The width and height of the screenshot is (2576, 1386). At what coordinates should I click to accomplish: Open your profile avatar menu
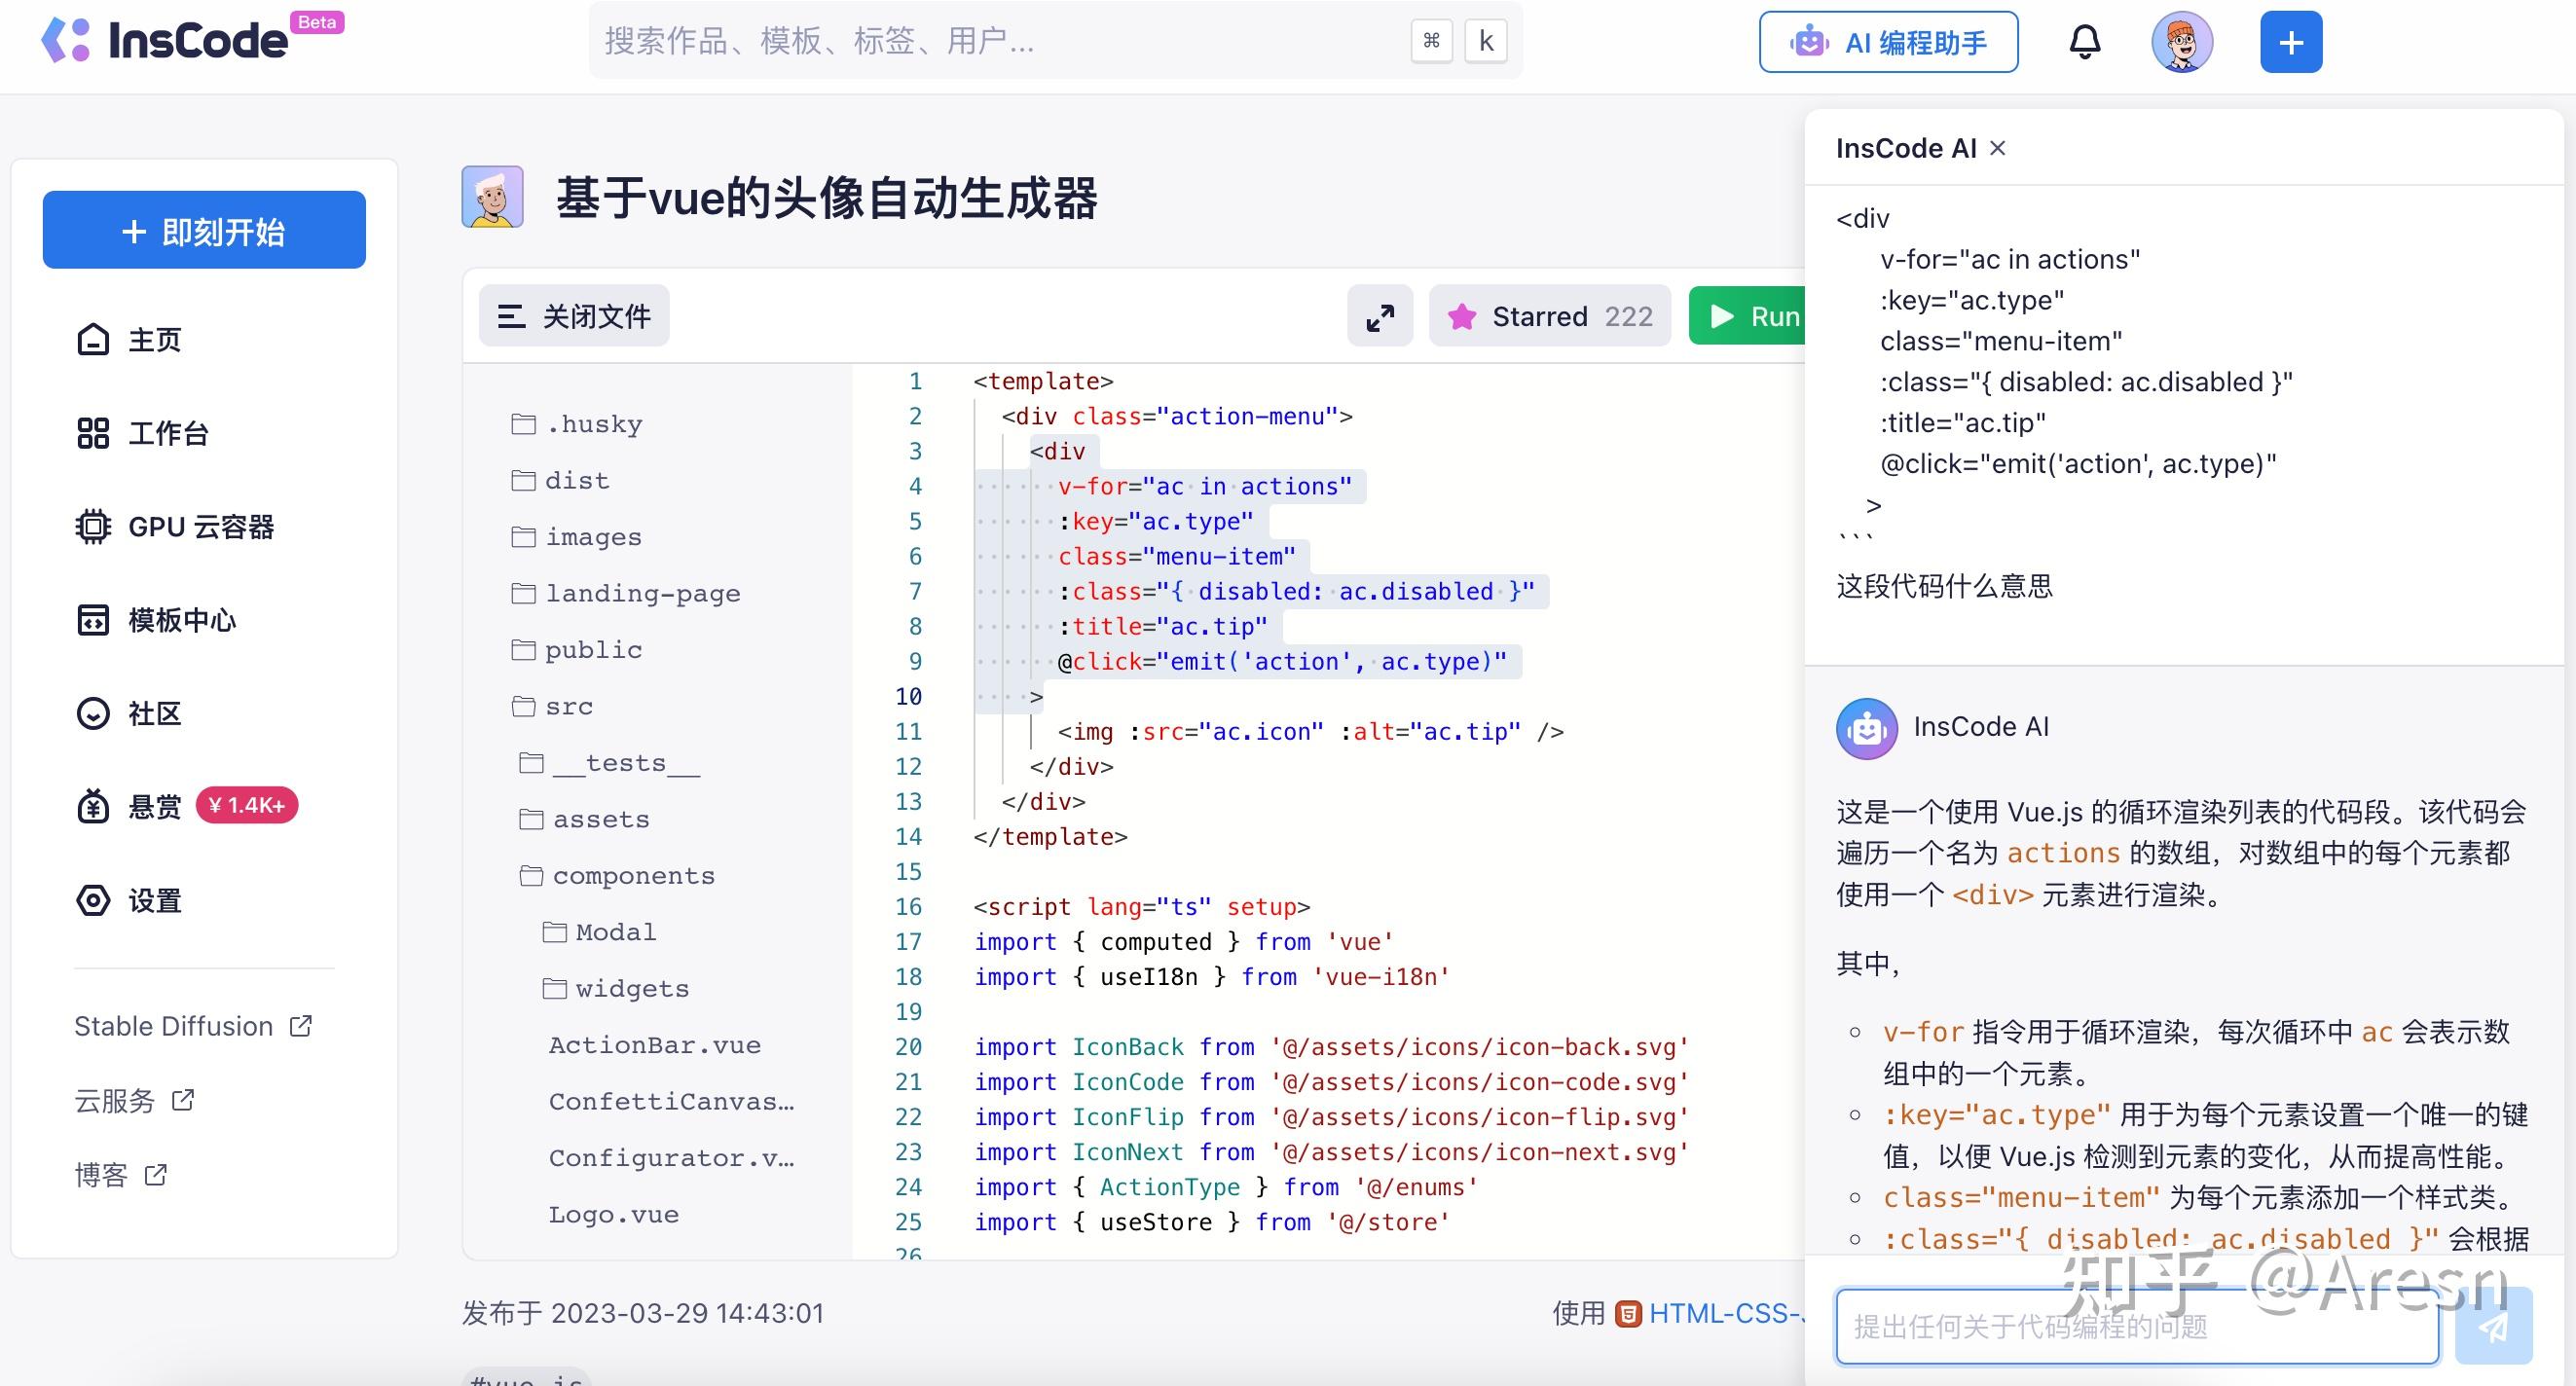click(2182, 41)
